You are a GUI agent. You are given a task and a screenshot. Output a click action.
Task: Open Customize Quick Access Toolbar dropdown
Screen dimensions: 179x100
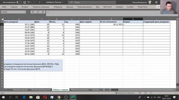pos(40,2)
